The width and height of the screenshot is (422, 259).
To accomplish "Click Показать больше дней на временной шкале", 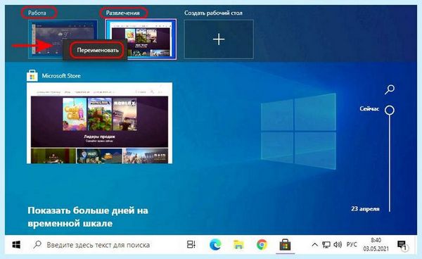I will click(88, 217).
